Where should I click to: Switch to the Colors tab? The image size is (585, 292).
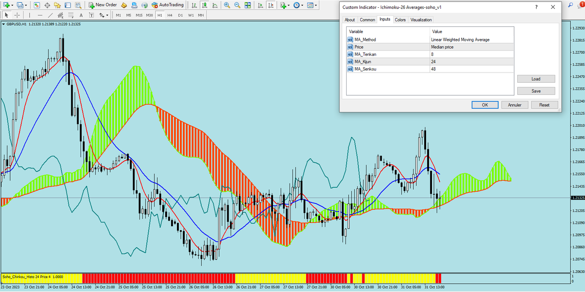pyautogui.click(x=400, y=19)
